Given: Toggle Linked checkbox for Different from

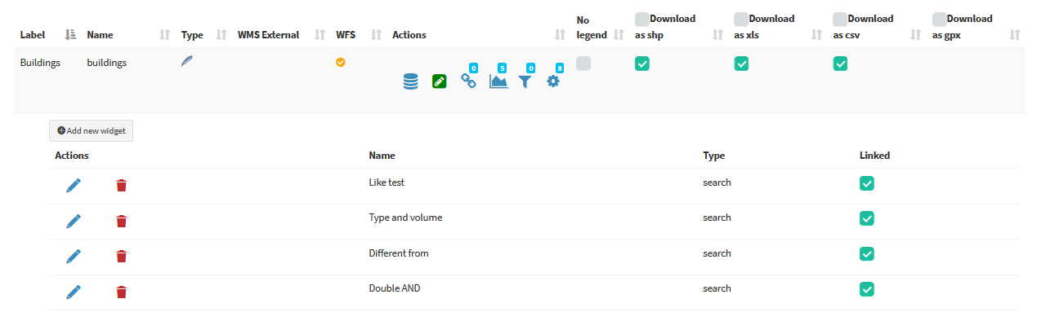Looking at the screenshot, I should tap(867, 254).
